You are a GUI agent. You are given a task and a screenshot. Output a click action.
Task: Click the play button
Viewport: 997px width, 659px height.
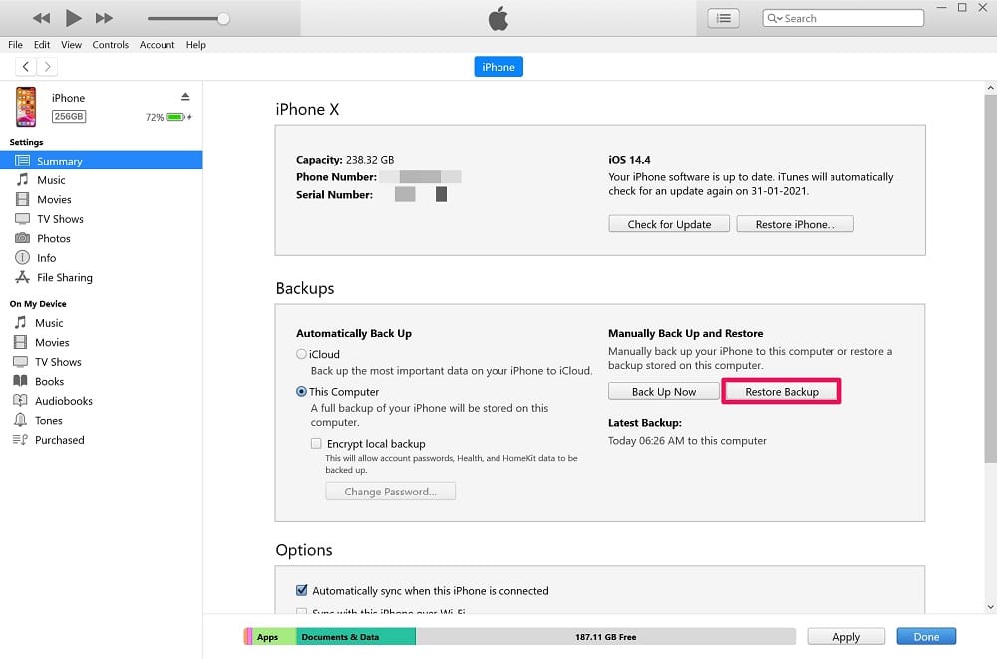73,18
